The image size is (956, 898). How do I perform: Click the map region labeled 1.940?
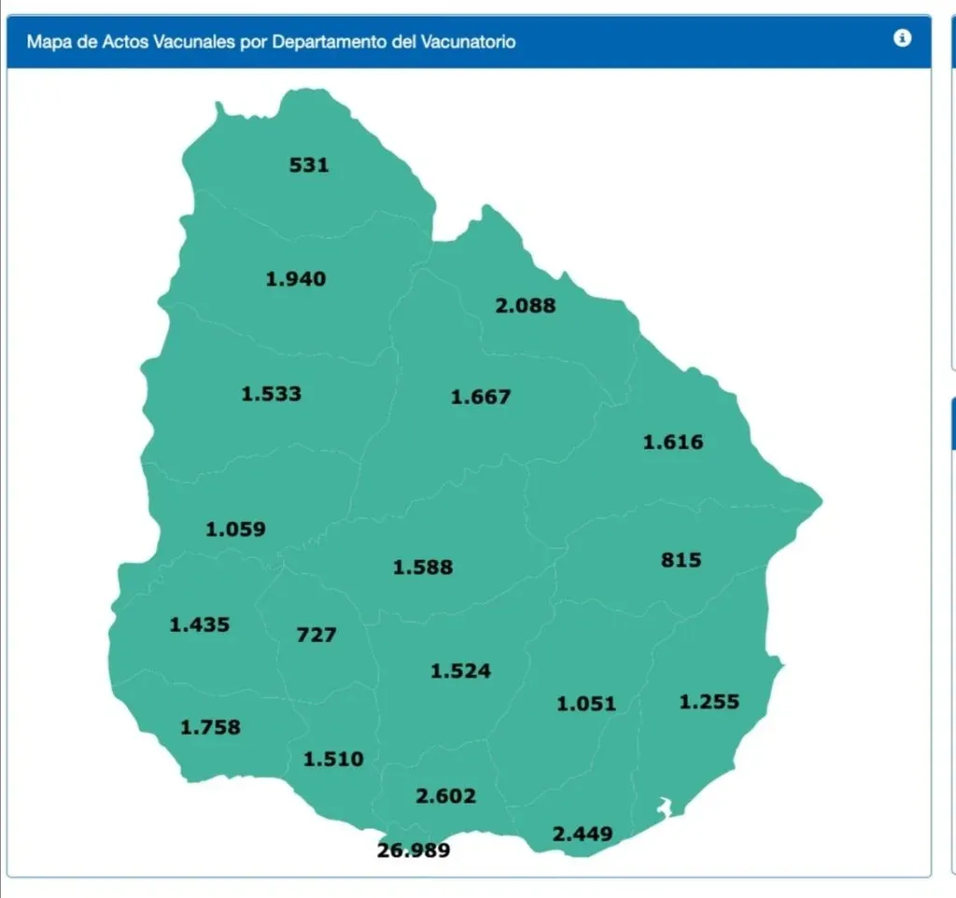click(296, 278)
